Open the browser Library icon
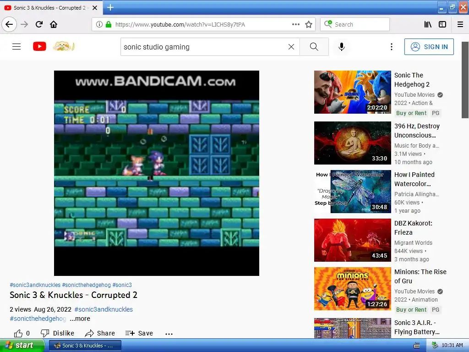 [x=428, y=24]
